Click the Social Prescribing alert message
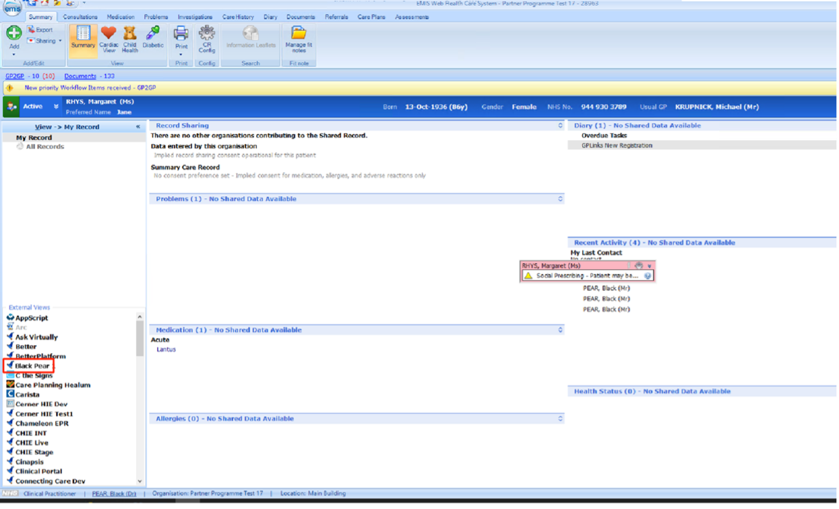Viewport: 839px width, 509px height. point(588,276)
